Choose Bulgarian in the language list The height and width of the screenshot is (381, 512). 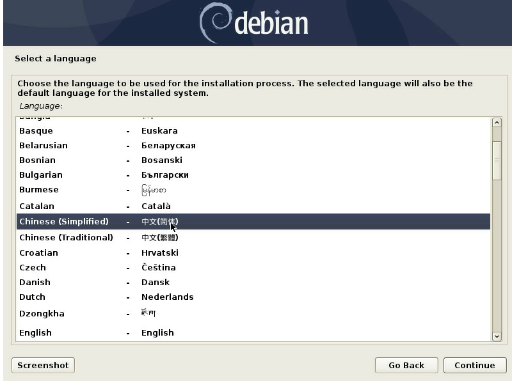click(x=253, y=175)
